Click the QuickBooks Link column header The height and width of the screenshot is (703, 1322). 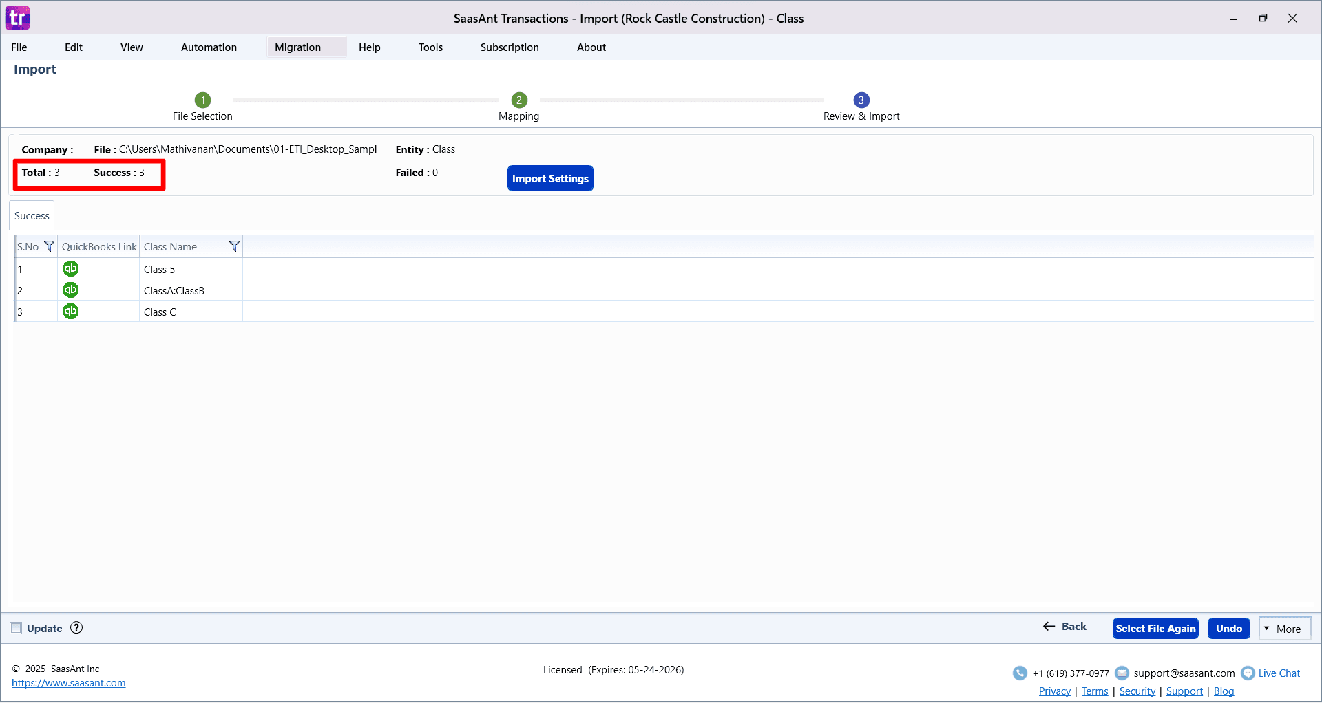tap(99, 247)
